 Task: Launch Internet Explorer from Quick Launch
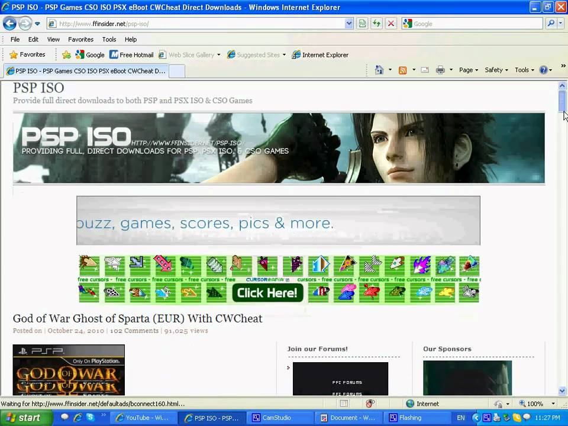point(77,418)
